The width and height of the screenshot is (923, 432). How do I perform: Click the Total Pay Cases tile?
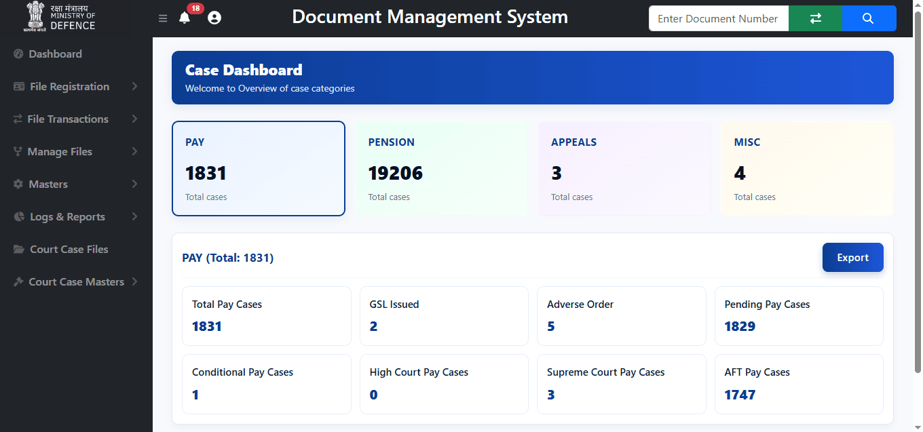click(x=267, y=316)
